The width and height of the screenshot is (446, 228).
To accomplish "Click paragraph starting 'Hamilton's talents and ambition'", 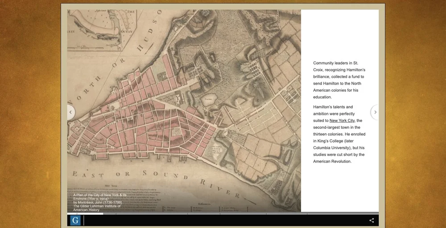I will click(x=339, y=134).
